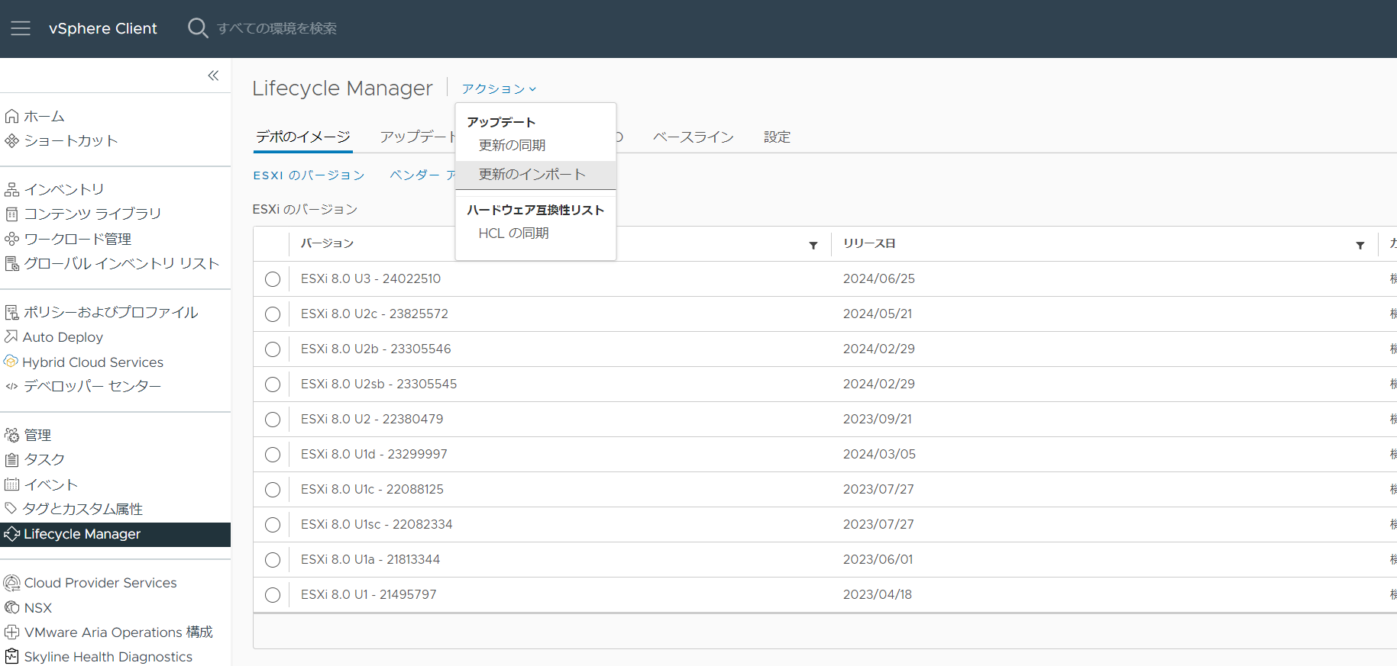Click the Workload Management icon
Screen dimensions: 1397x666
pos(11,239)
